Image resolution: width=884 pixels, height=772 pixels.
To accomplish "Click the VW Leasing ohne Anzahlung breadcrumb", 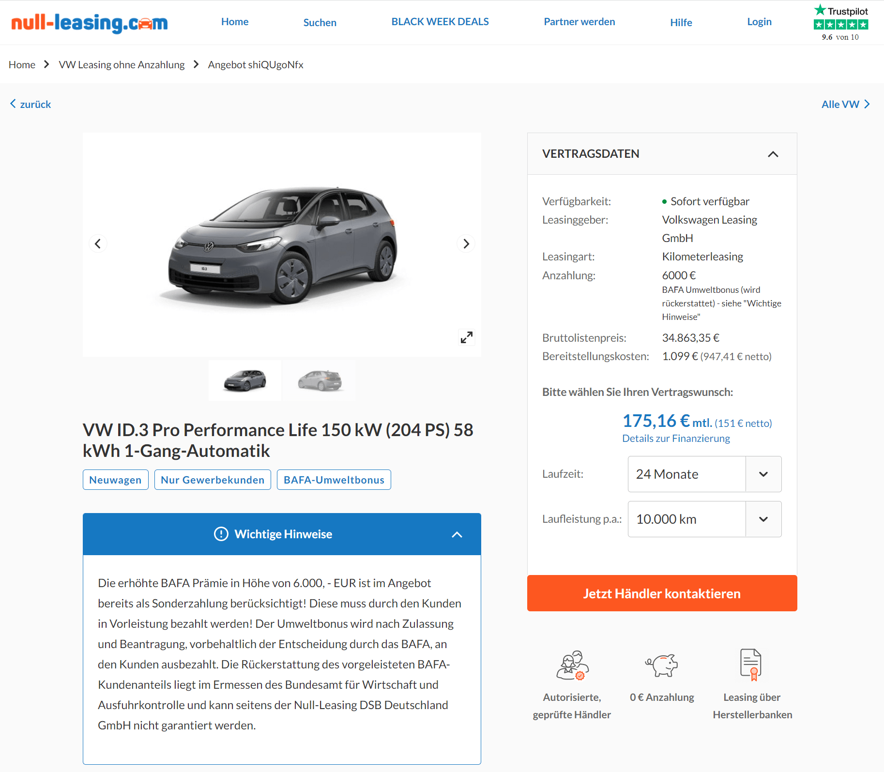I will click(122, 65).
